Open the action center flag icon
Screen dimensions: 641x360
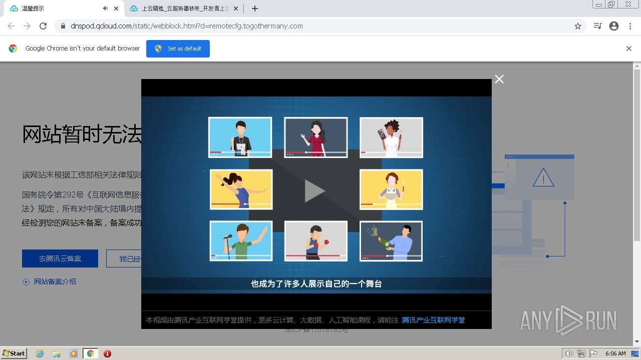click(593, 353)
